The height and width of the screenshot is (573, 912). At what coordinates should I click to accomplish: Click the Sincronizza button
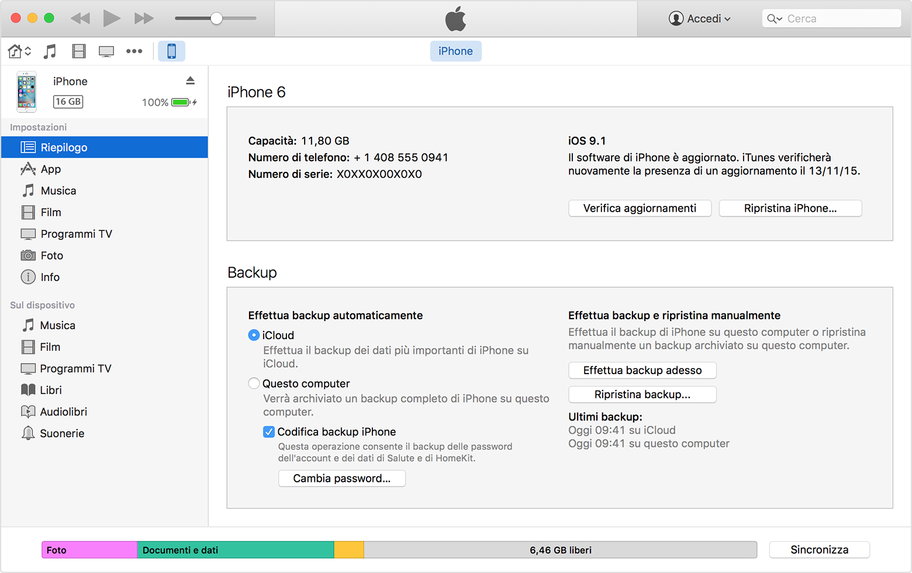820,550
